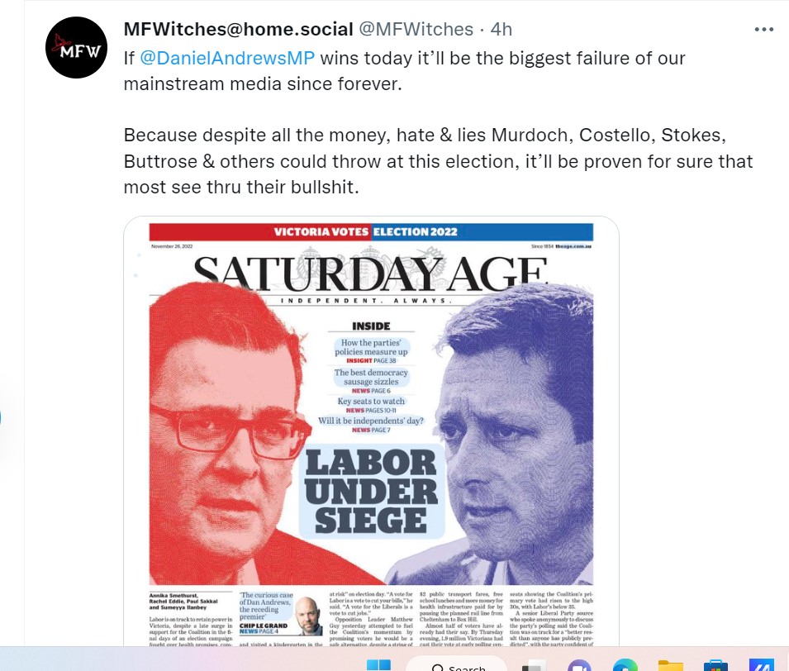Click the Windows Start button

[x=378, y=665]
